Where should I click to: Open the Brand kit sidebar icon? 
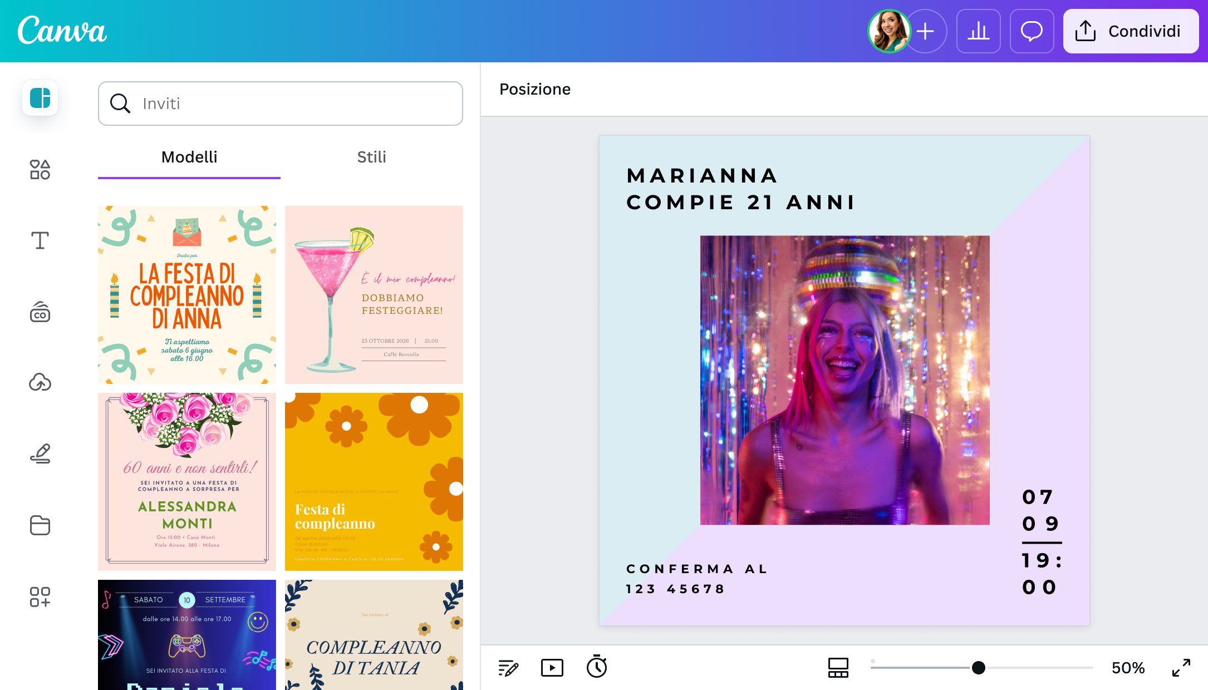click(40, 312)
